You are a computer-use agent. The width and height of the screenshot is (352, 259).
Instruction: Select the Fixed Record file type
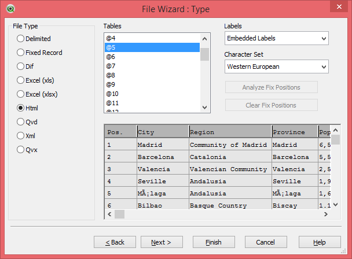click(x=39, y=53)
